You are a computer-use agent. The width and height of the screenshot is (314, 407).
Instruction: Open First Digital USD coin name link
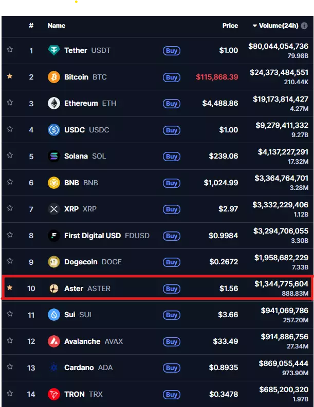(93, 236)
